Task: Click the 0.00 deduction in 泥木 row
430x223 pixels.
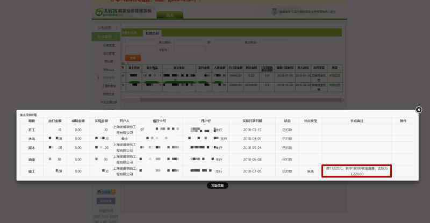Action: [x=78, y=148]
